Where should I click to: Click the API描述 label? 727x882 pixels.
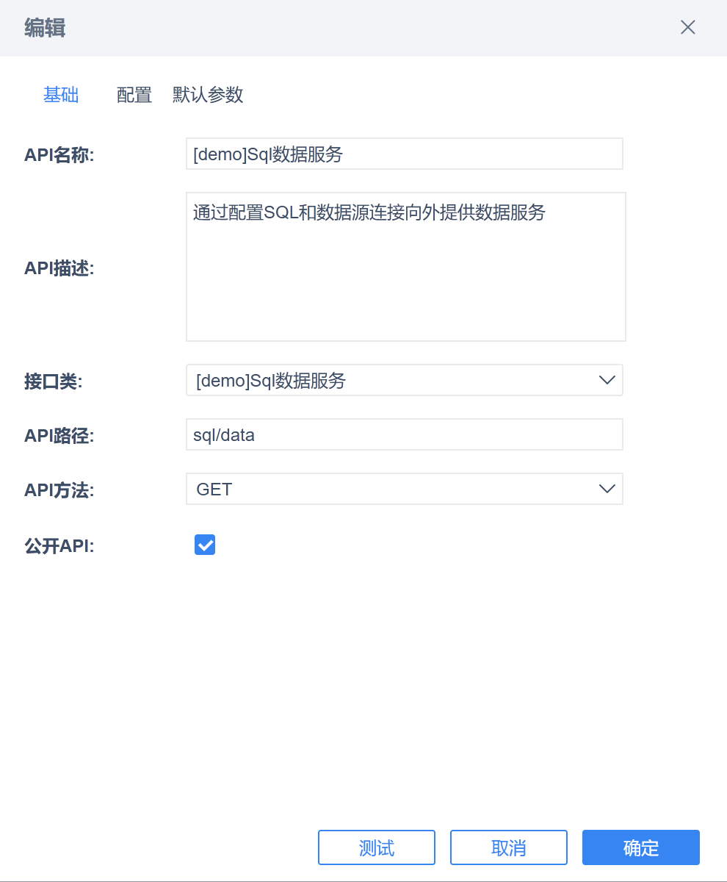click(59, 268)
